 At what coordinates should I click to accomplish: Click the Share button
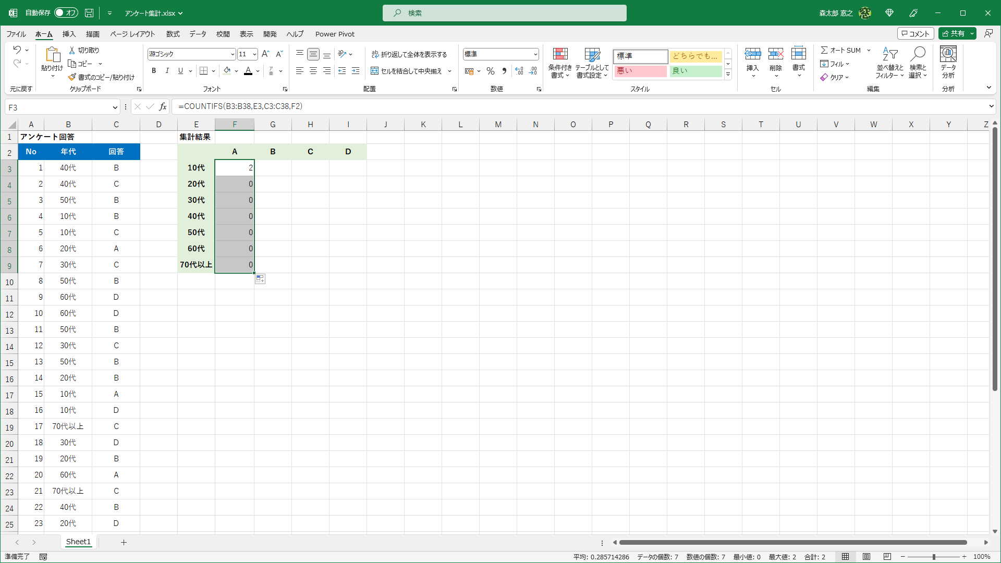coord(953,33)
